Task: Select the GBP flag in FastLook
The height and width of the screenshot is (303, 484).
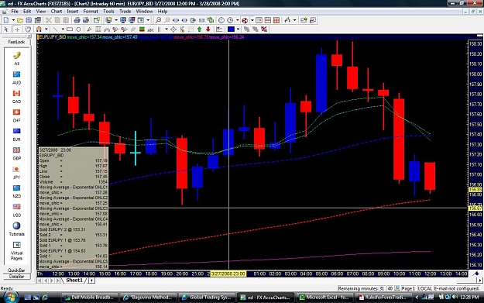Action: [17, 153]
